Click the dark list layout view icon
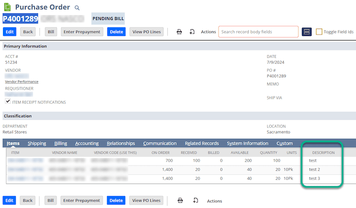 pyautogui.click(x=307, y=32)
